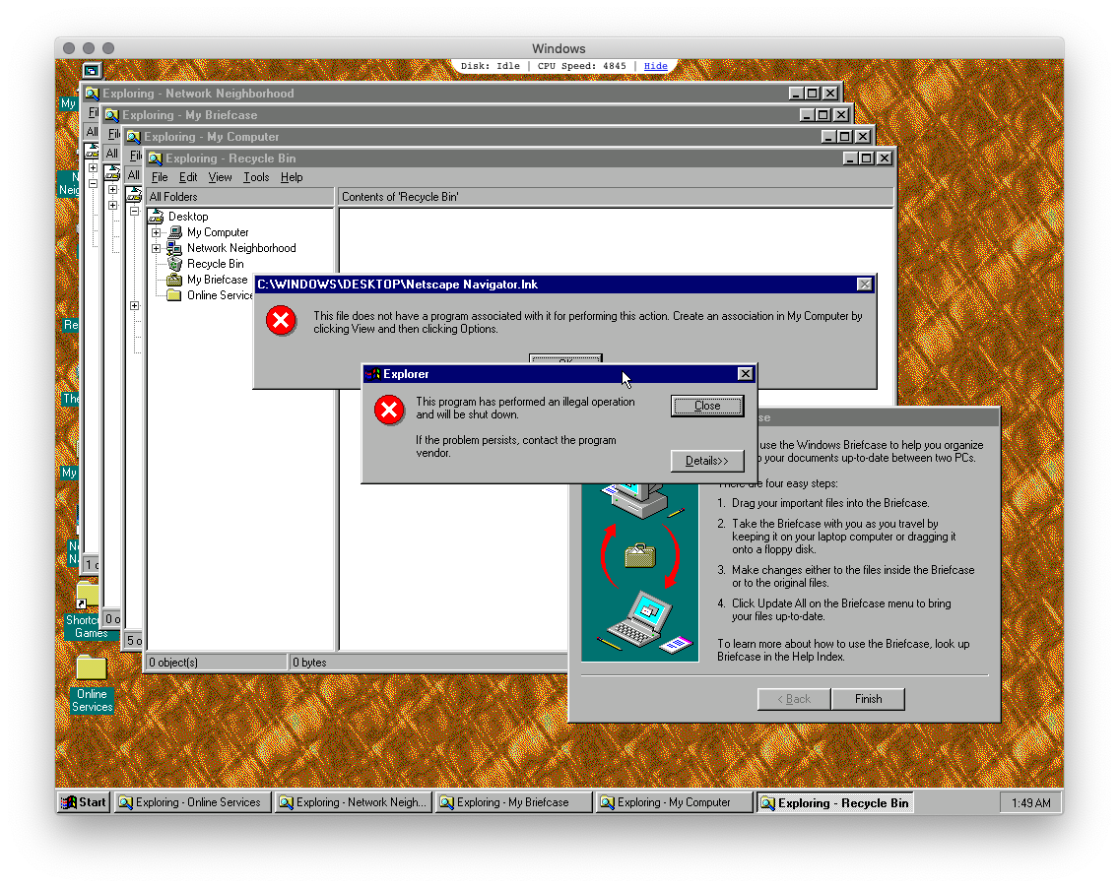Click the red error icon in the Explorer dialog
This screenshot has width=1119, height=888.
click(x=389, y=410)
